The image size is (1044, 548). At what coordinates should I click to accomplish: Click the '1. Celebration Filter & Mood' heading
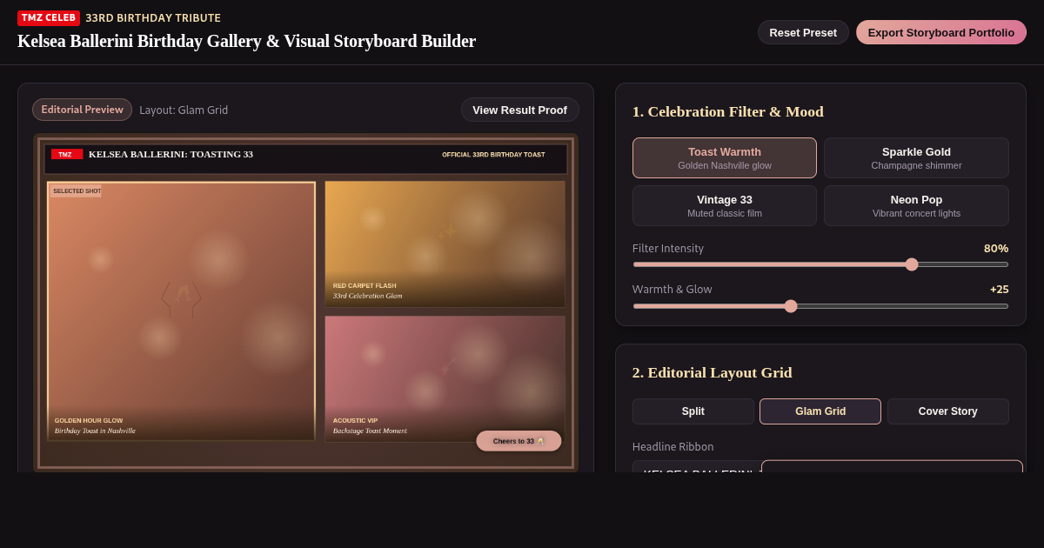coord(727,111)
